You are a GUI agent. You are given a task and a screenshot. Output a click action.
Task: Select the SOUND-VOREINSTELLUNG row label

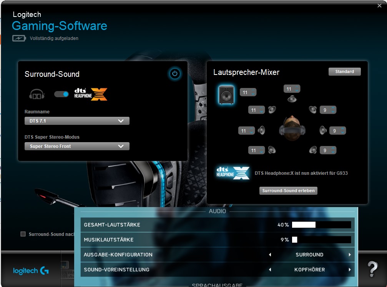point(116,270)
